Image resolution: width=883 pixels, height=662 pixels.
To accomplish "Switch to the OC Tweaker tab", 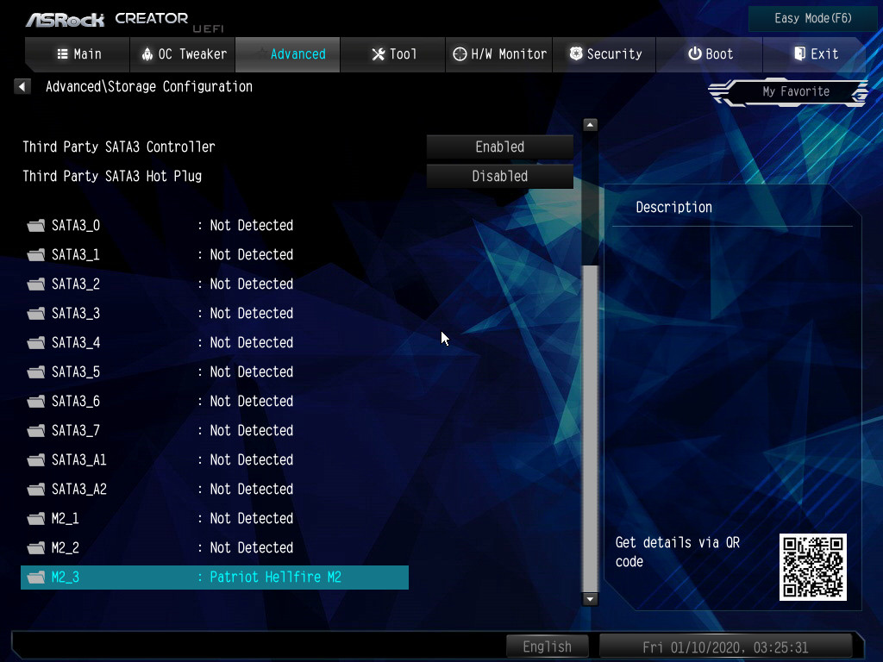I will point(183,54).
